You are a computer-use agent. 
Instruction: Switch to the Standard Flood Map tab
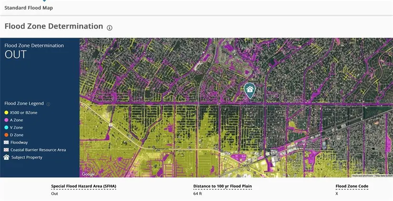point(29,8)
